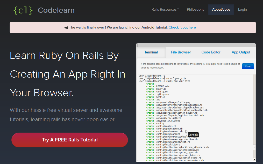Open the Code Editor tab
This screenshot has width=263, height=164.
pyautogui.click(x=211, y=52)
